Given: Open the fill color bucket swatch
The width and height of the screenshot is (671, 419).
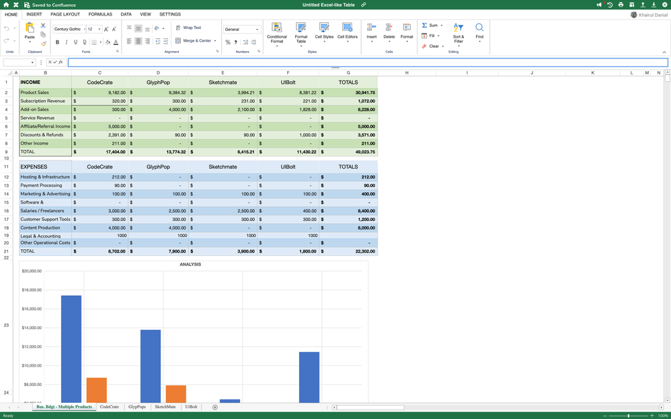Looking at the screenshot, I should pyautogui.click(x=108, y=42).
